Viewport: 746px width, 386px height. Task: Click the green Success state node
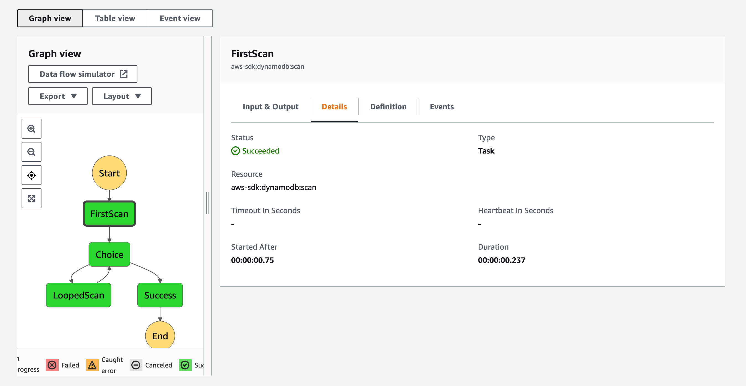coord(160,295)
